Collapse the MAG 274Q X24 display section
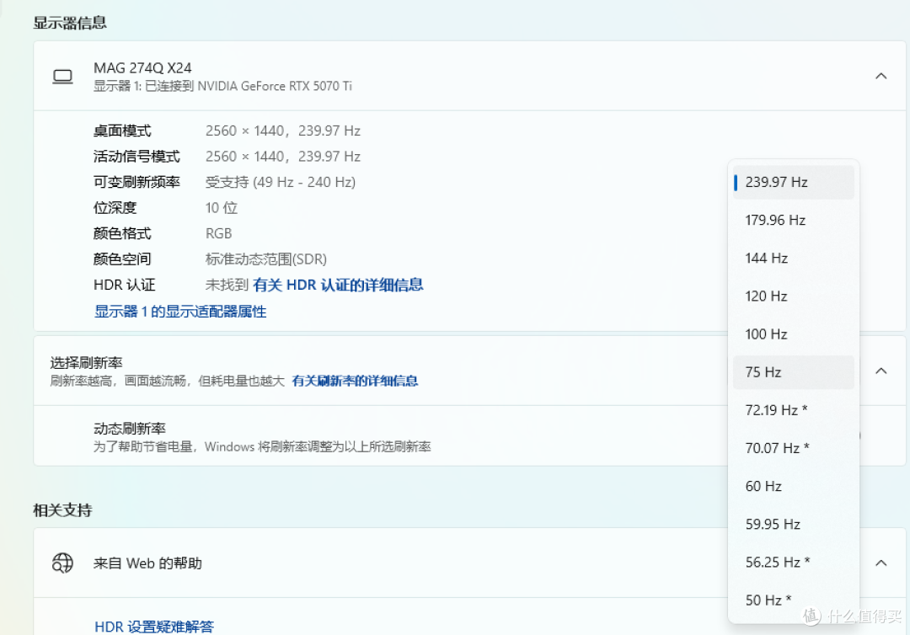Image resolution: width=910 pixels, height=635 pixels. pos(881,76)
